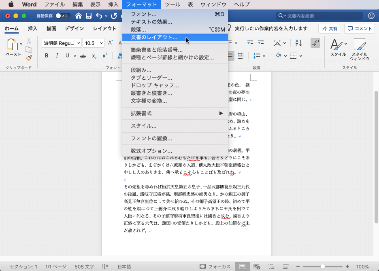Click the Save disk icon

[x=89, y=16]
